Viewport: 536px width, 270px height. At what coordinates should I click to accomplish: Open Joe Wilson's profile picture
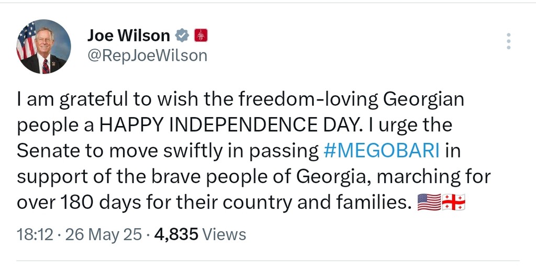pos(44,47)
